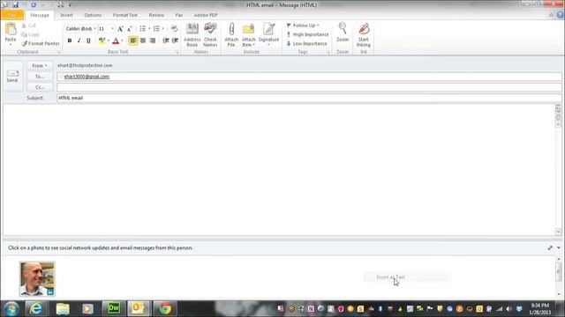565x317 pixels.
Task: Open Google Chrome from taskbar
Action: coord(165,308)
